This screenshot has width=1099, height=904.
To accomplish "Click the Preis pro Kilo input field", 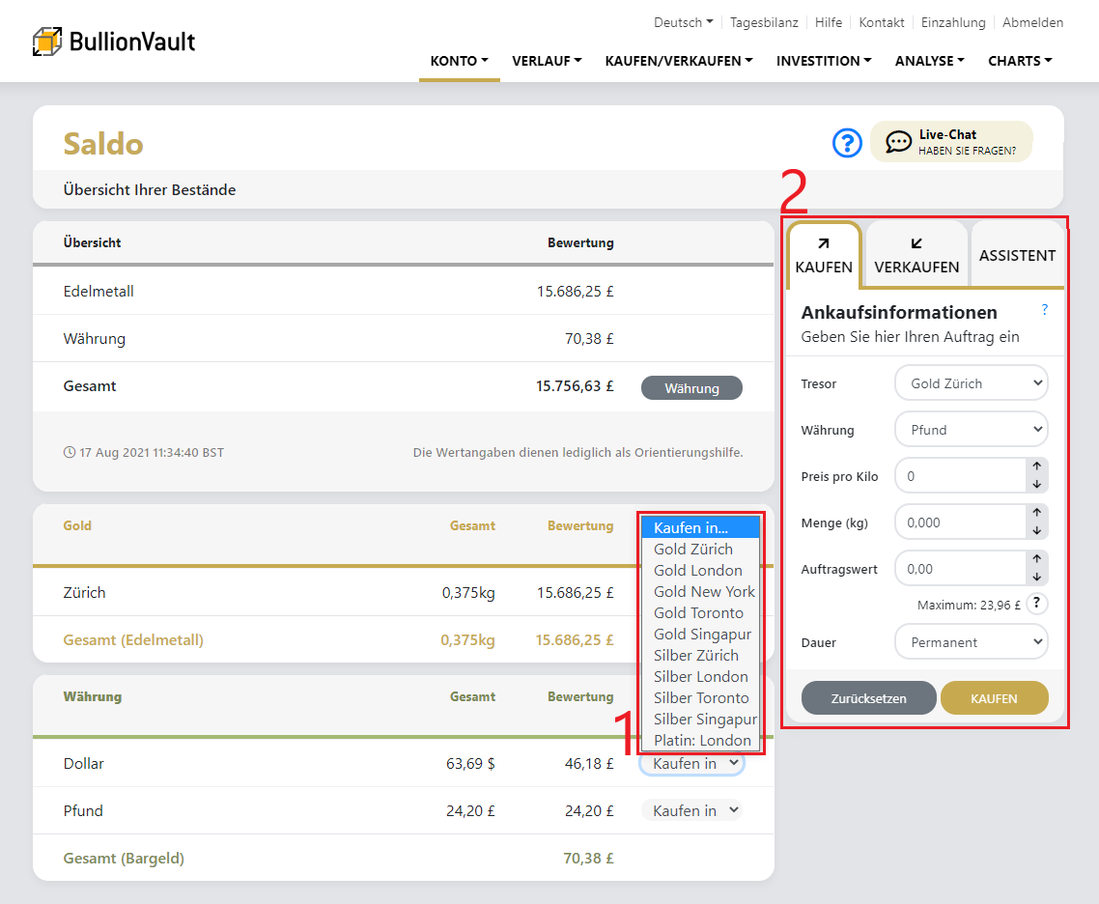I will coord(959,476).
